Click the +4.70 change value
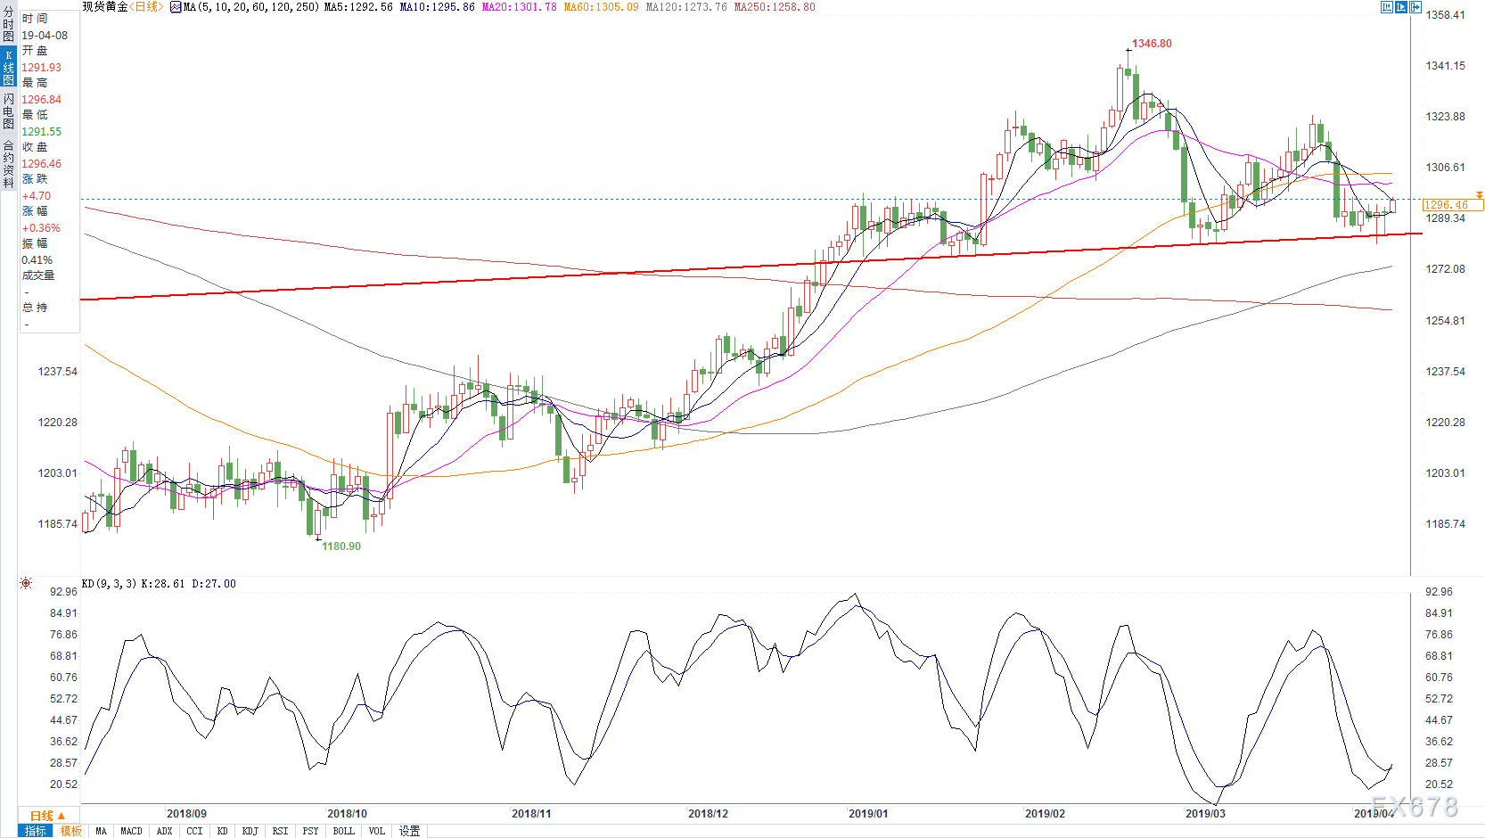1485x838 pixels. pos(37,196)
